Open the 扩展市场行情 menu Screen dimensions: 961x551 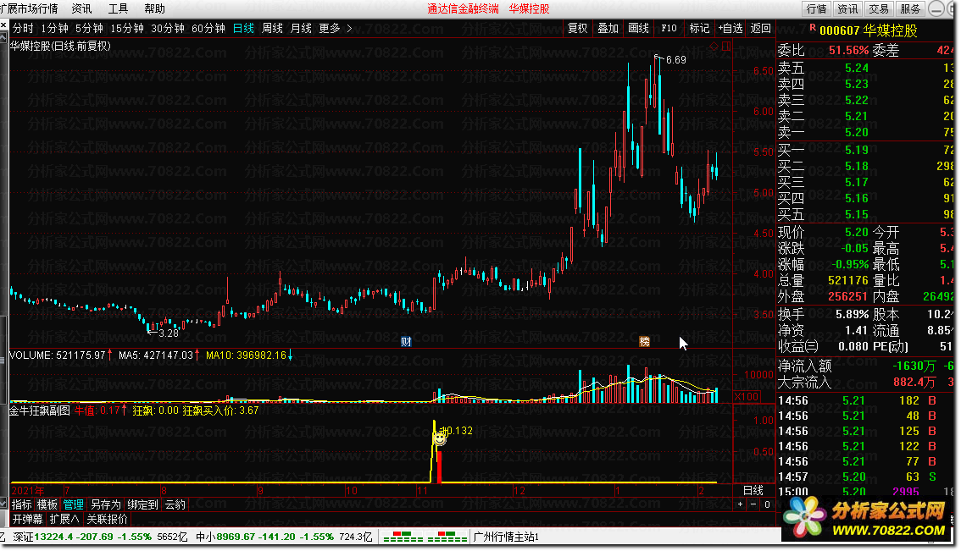pos(29,8)
